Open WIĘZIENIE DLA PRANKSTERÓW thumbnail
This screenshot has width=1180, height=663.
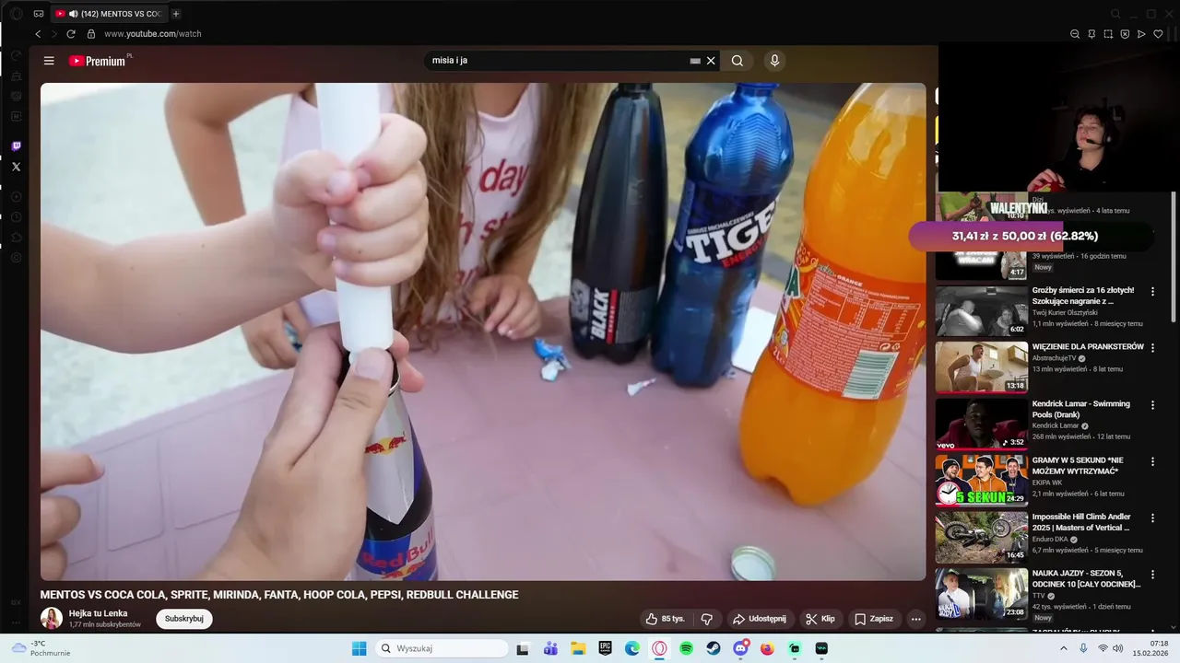[982, 367]
